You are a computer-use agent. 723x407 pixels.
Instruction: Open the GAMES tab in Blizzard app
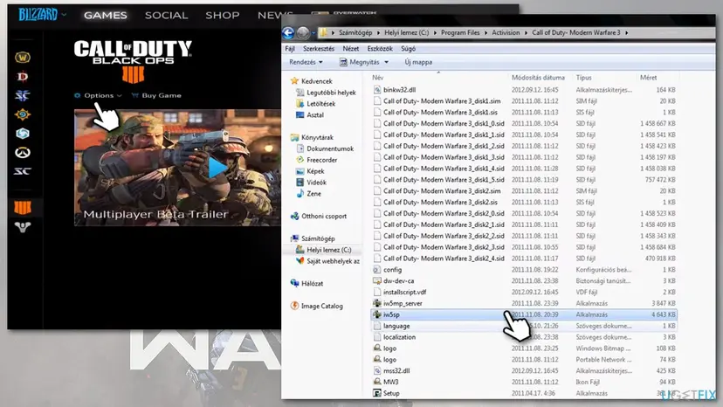coord(105,15)
